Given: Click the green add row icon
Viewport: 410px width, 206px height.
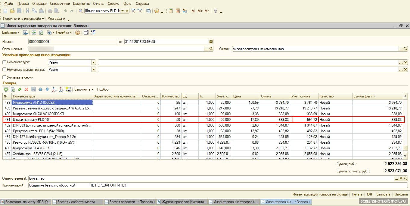Looking at the screenshot, I should tap(6, 89).
